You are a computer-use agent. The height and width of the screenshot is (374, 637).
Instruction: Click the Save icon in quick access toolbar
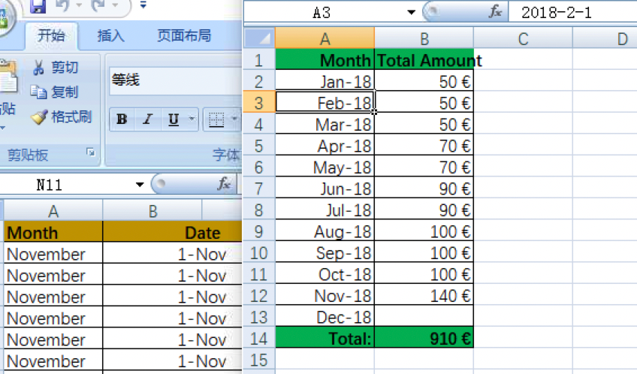point(39,6)
